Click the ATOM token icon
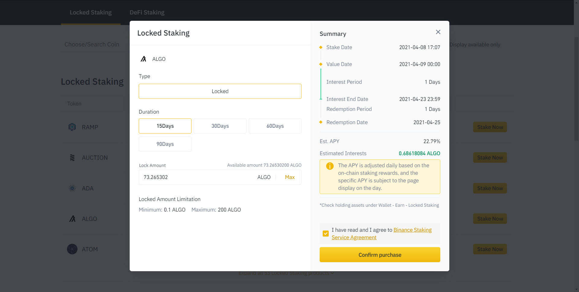 72,249
